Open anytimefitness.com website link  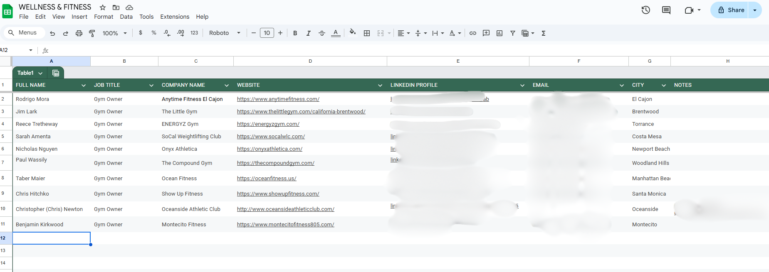pos(278,99)
